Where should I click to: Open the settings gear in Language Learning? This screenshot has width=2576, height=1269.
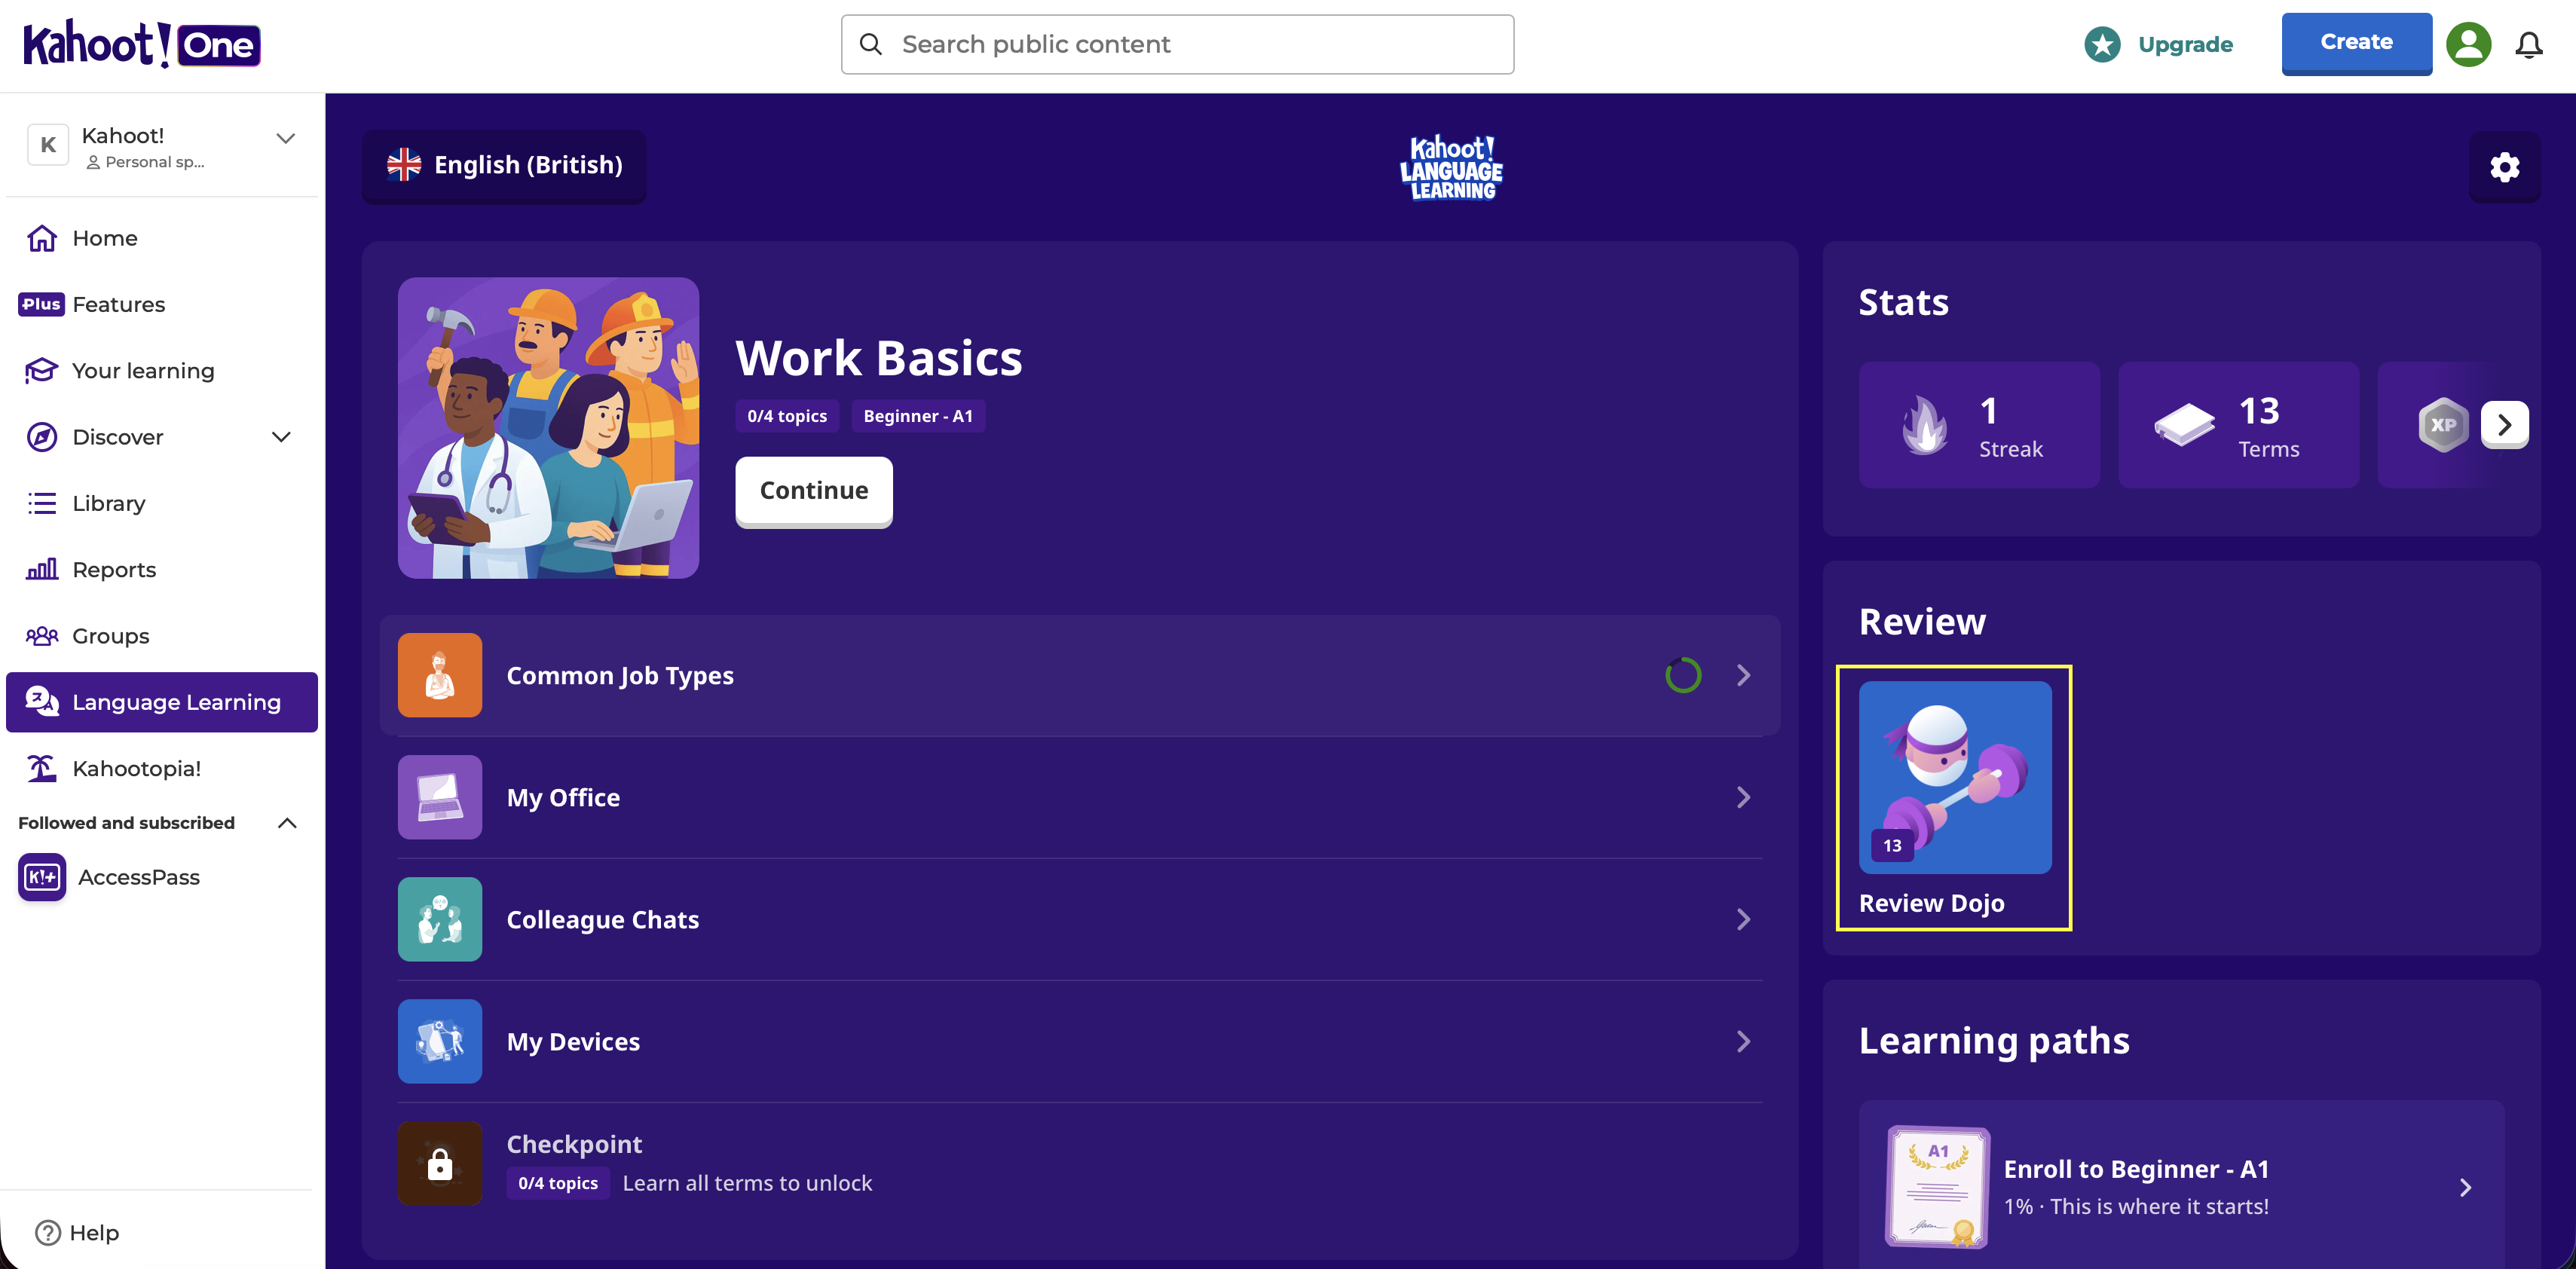pyautogui.click(x=2504, y=167)
